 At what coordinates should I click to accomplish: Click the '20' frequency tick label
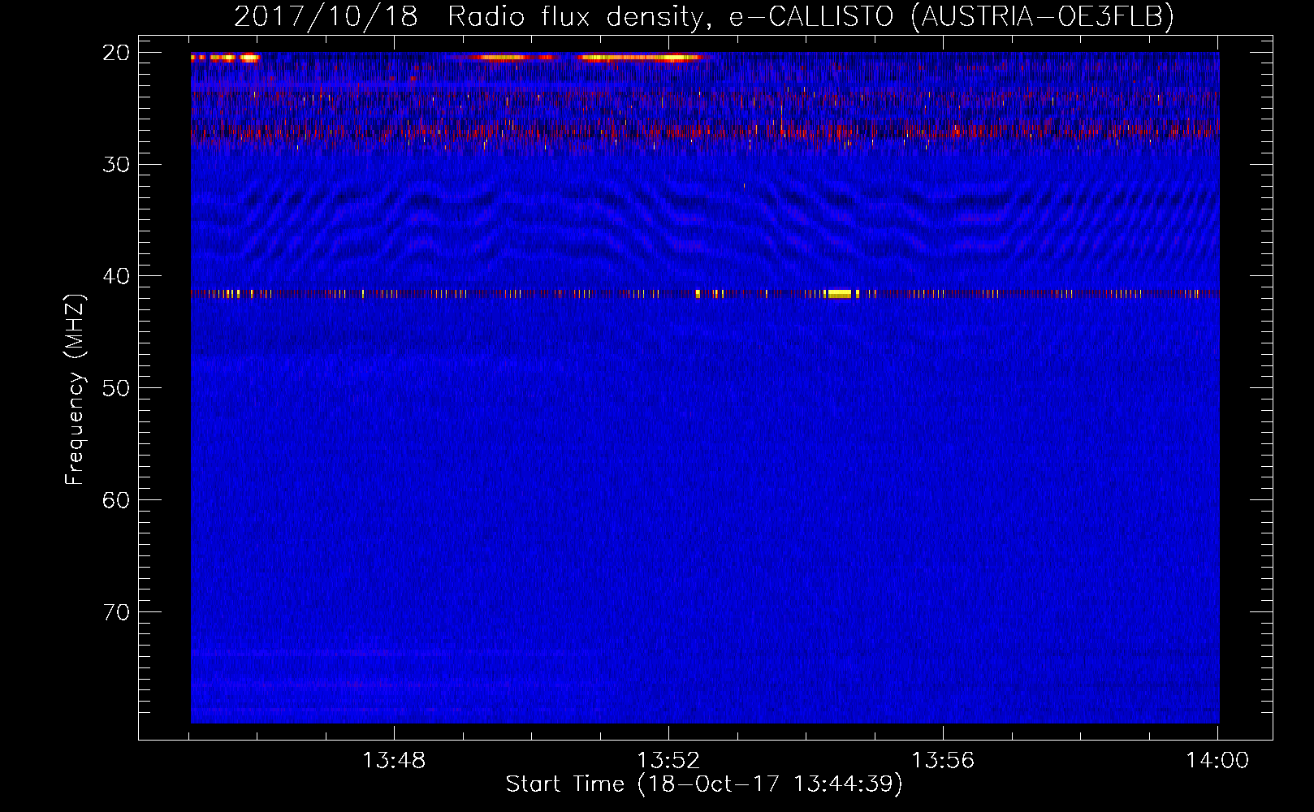116,53
